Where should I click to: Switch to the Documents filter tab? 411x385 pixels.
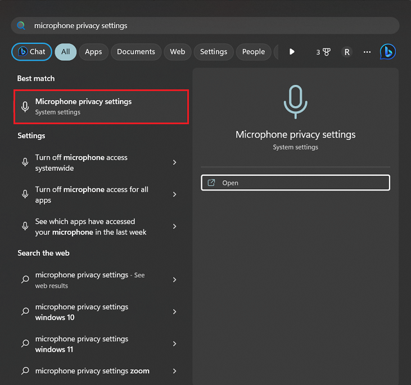pyautogui.click(x=136, y=52)
